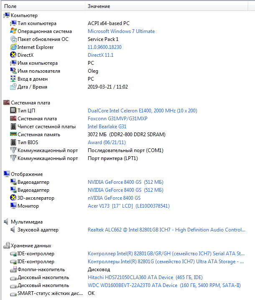Click the COM1 Коммуникационный порт icon
Screen dimensions: 255x300
[13, 150]
